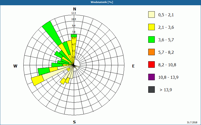Click the legend label 5,7 - 8,2
Viewport: 201px width, 125px height.
tap(166, 52)
